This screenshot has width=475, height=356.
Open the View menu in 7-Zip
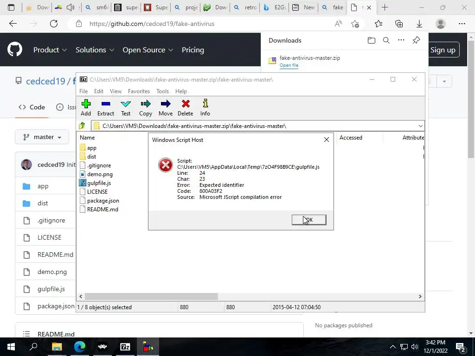point(116,91)
